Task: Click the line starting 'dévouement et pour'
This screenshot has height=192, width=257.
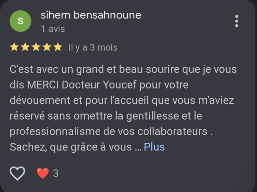Action: pos(122,100)
